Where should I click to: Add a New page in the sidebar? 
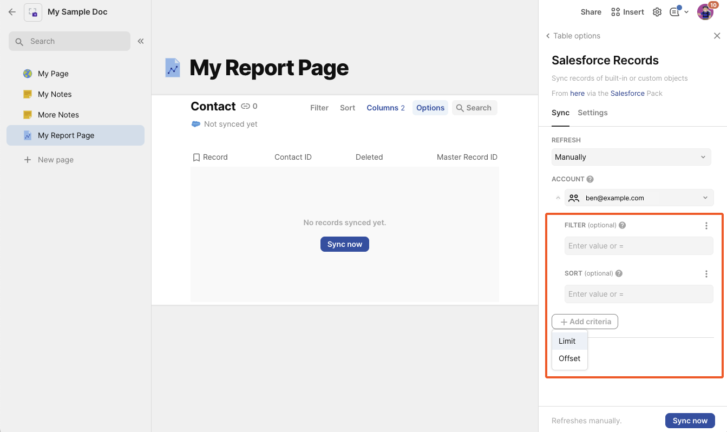coord(49,160)
